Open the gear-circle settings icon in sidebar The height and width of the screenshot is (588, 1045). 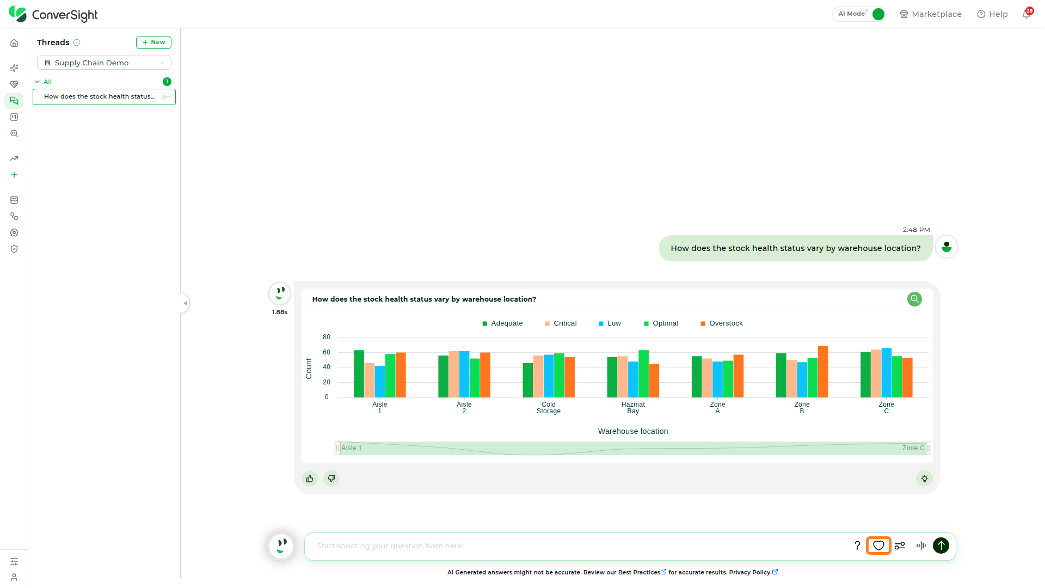tap(14, 232)
